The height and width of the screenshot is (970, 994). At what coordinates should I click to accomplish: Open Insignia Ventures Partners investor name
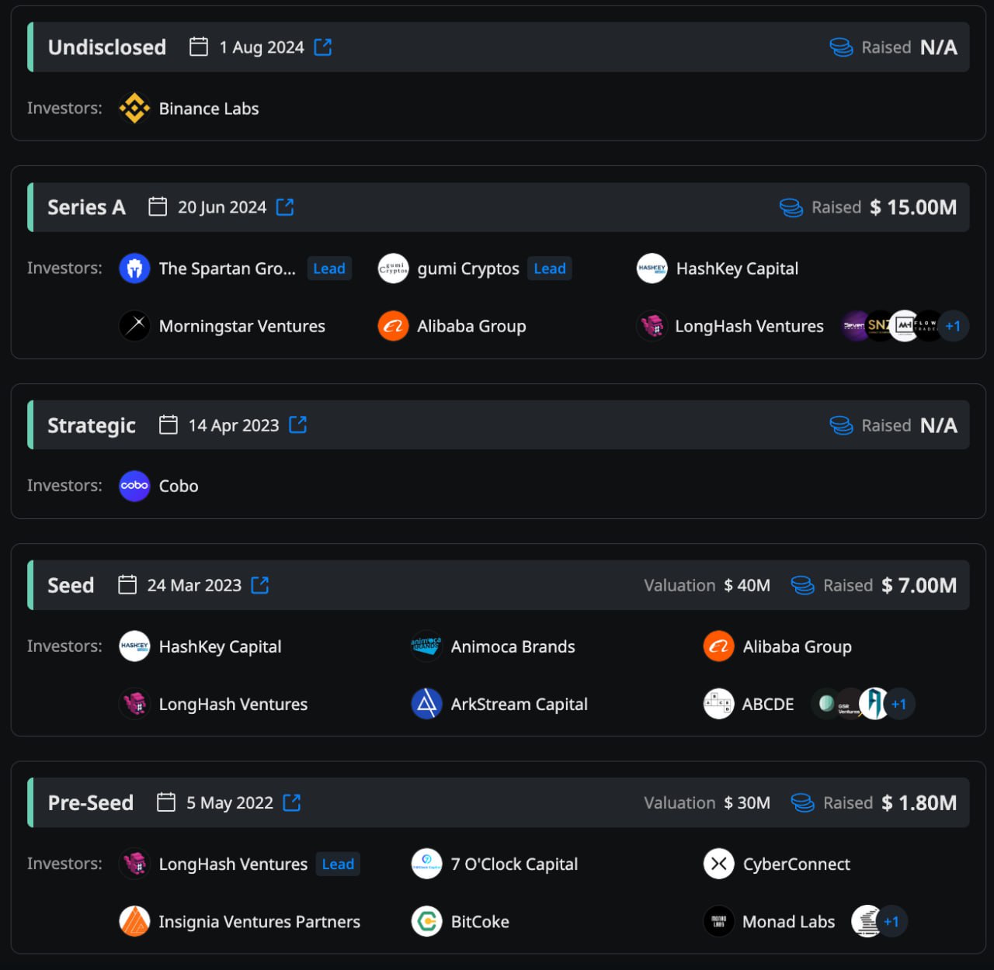click(x=259, y=921)
